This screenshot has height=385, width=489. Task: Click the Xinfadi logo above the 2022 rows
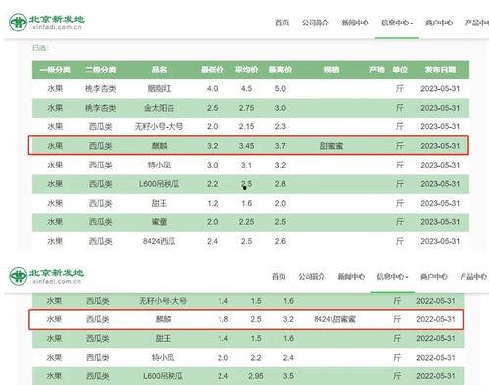pos(46,276)
